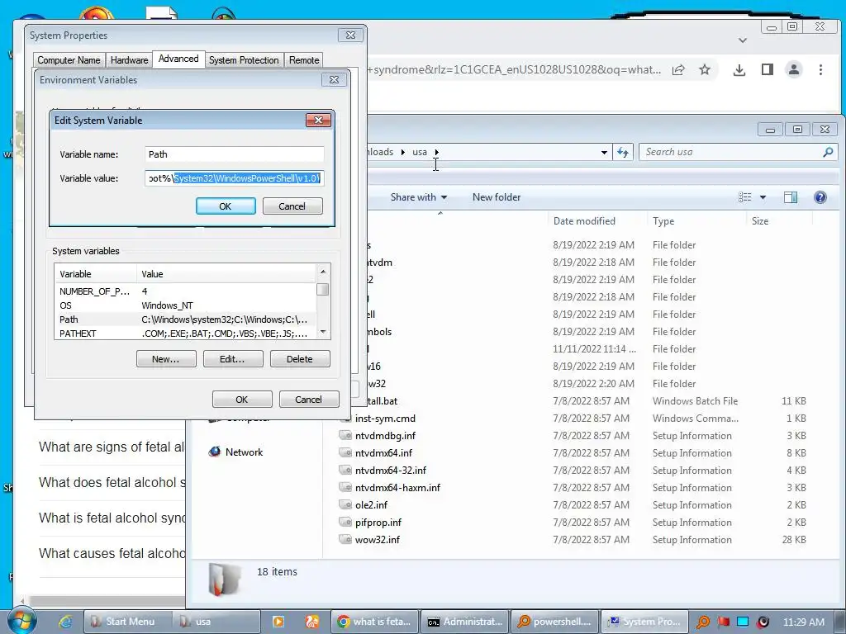Open the view options dropdown arrow
This screenshot has height=634, width=846.
click(763, 197)
